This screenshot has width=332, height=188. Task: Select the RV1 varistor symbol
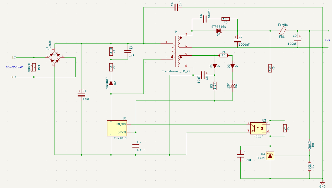pos(34,67)
